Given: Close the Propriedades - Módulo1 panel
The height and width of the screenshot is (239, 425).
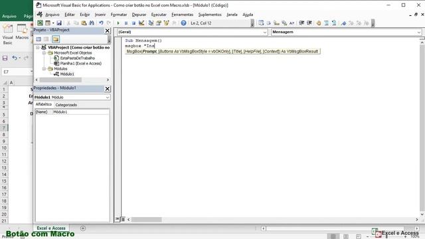Looking at the screenshot, I should 108,88.
